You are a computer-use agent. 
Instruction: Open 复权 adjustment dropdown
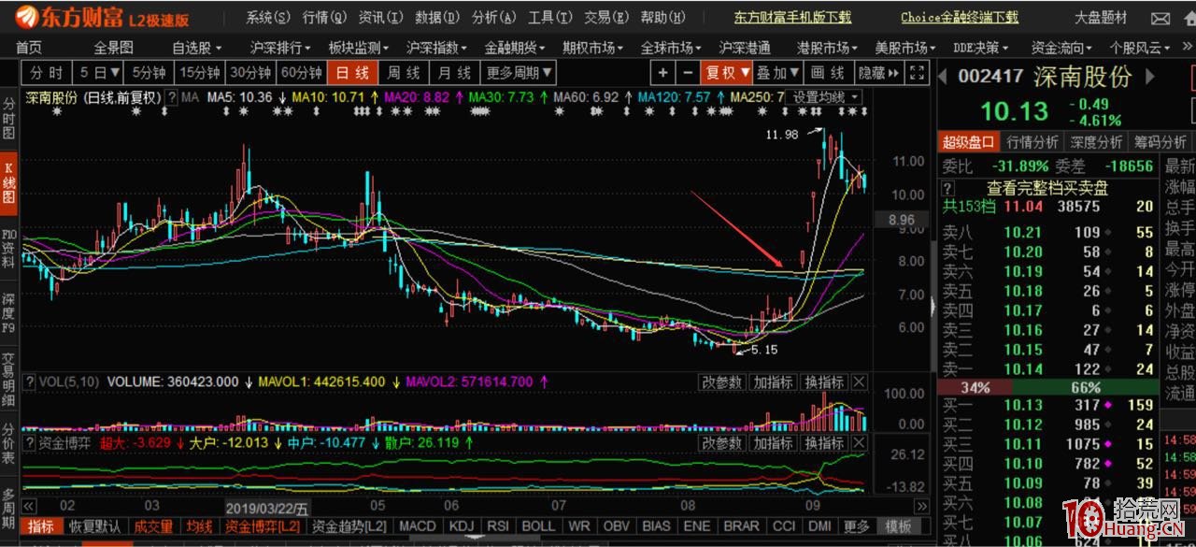tap(728, 73)
